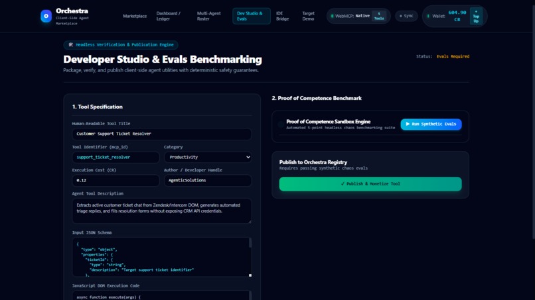This screenshot has height=300, width=535.
Task: Click into the Input JSON Schema editor
Action: (161, 257)
